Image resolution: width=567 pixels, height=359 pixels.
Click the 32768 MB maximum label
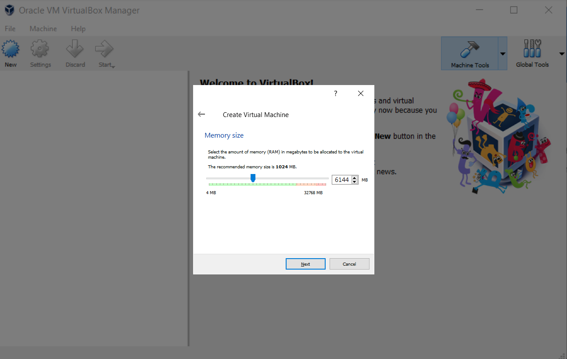[313, 193]
